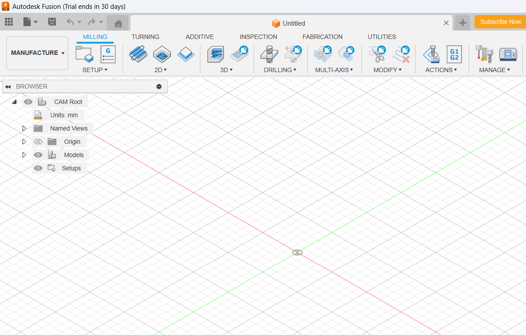Open the Tool Library icon
This screenshot has height=335, width=526.
pyautogui.click(x=484, y=54)
